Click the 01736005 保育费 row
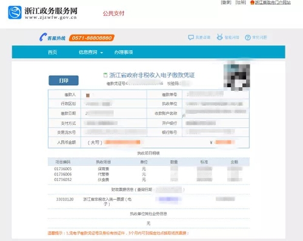The height and width of the screenshot is (241, 303). coord(148,169)
